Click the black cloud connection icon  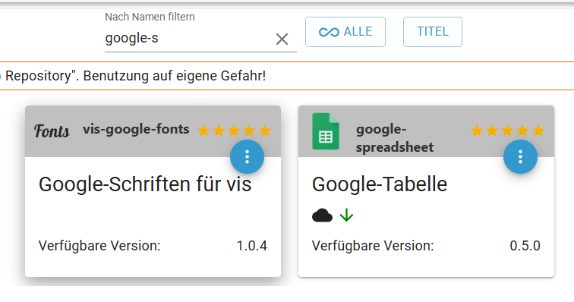322,215
